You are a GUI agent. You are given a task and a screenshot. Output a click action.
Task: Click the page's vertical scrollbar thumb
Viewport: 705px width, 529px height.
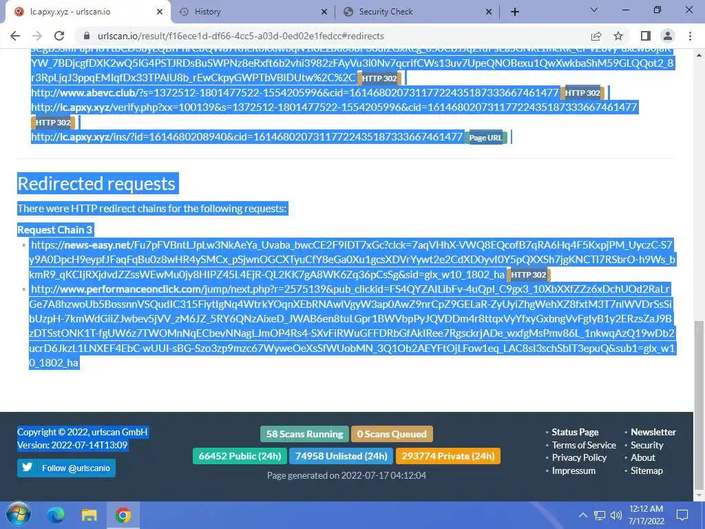click(x=699, y=405)
